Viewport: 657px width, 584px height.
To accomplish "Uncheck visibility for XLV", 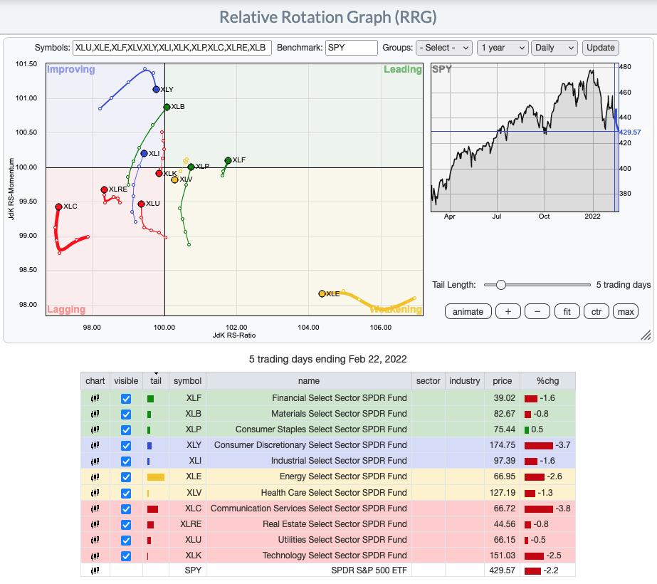I will pos(126,494).
